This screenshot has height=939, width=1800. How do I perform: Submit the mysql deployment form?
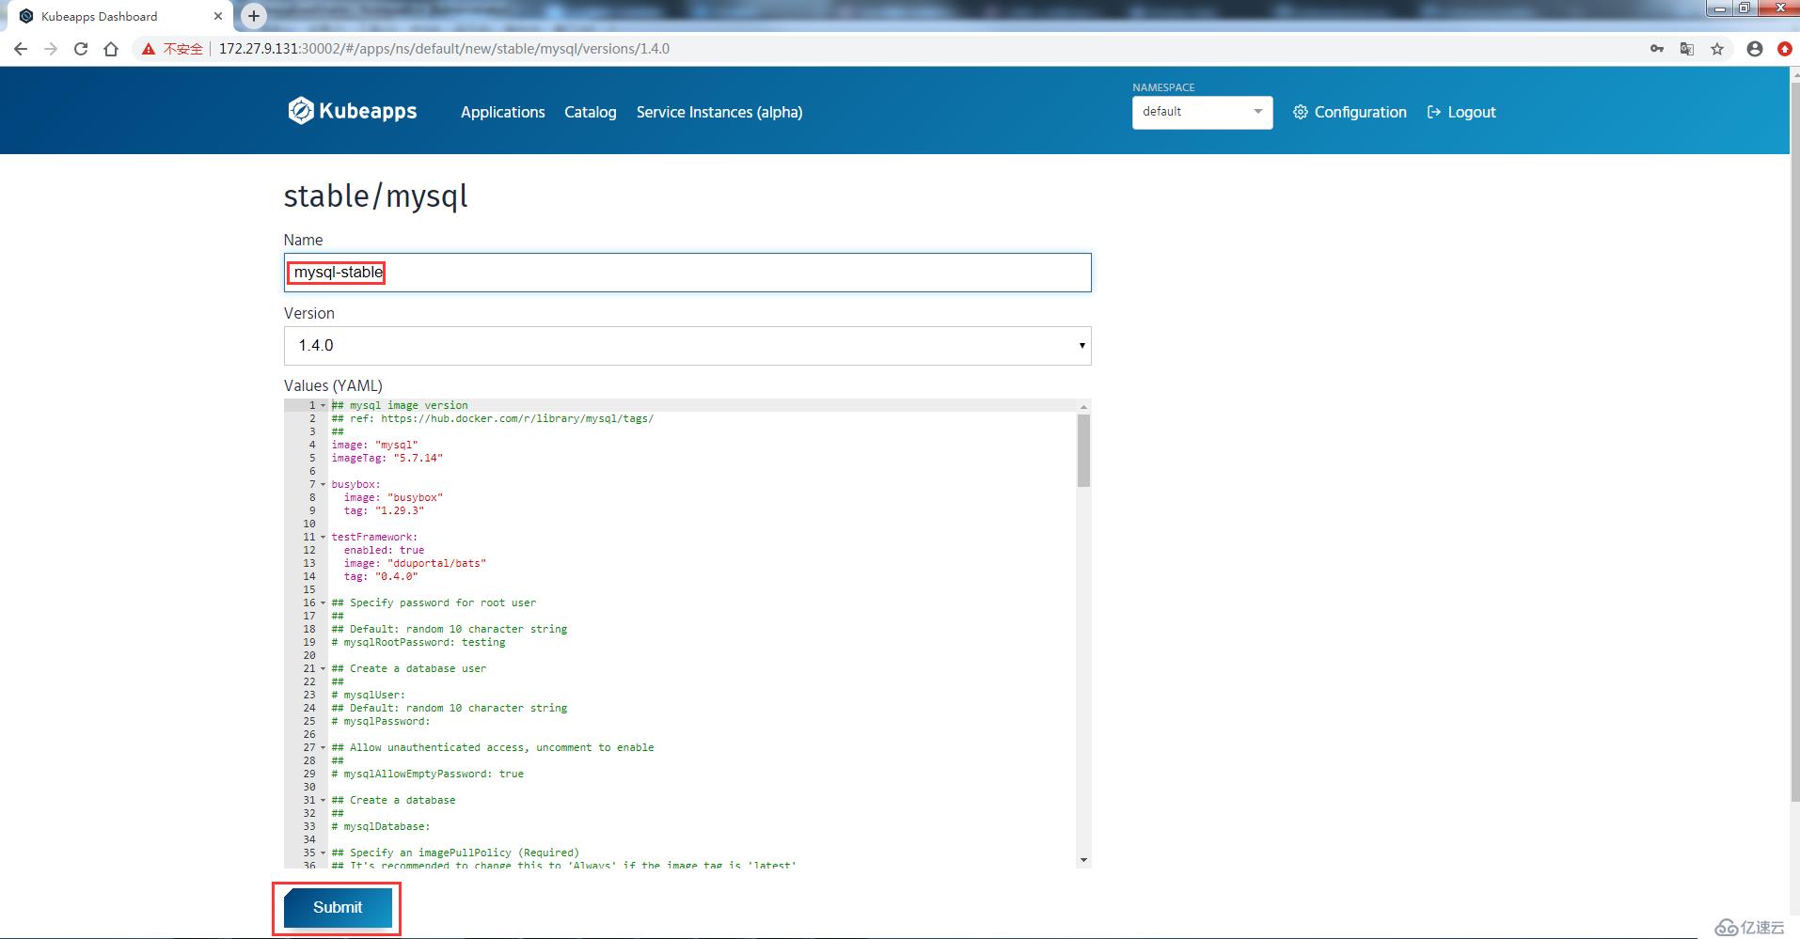click(x=338, y=908)
